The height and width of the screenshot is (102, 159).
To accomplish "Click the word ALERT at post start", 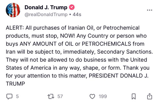I will (x=14, y=28).
